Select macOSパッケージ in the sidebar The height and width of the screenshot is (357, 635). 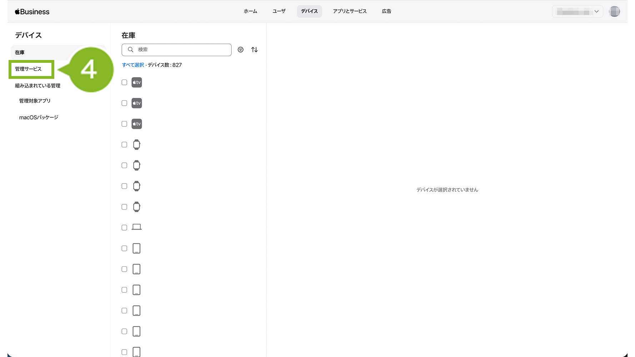[x=39, y=117]
